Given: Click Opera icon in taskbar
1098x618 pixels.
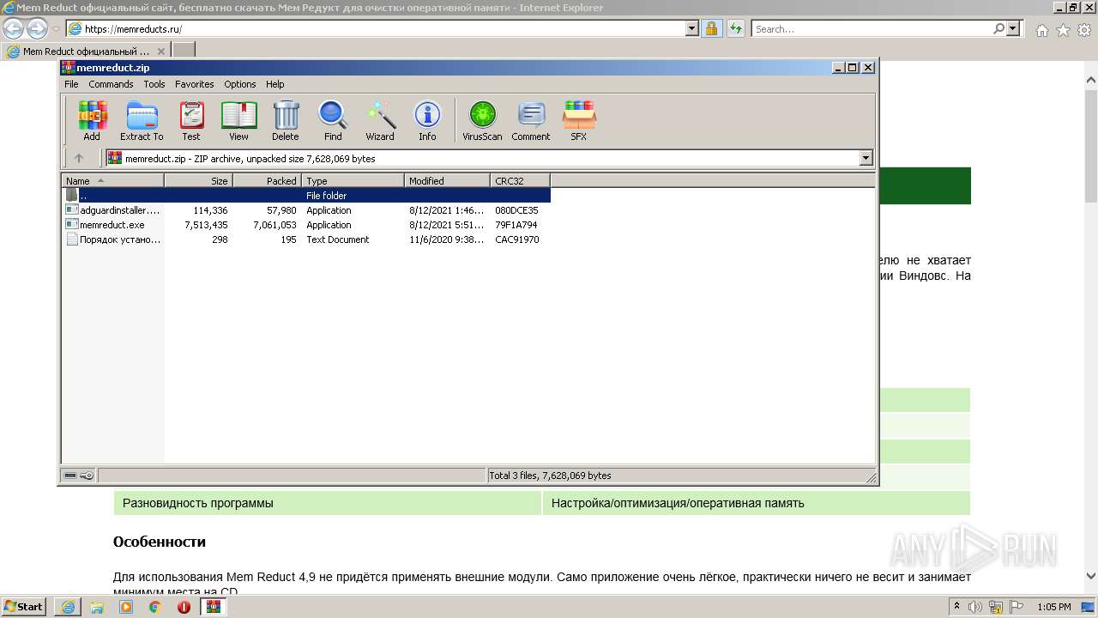Looking at the screenshot, I should (184, 607).
